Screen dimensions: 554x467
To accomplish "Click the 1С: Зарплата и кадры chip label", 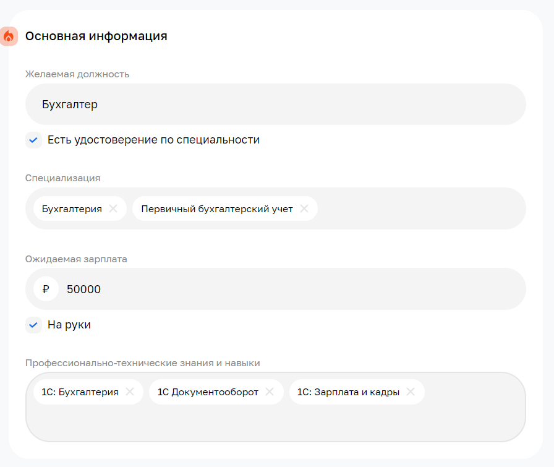I will (x=348, y=392).
